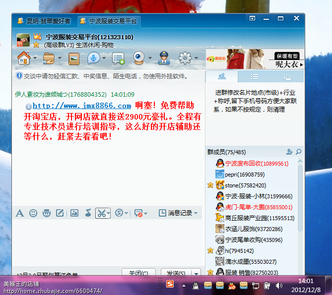Open the smiley emoticon picker
This screenshot has width=332, height=295.
(x=33, y=213)
